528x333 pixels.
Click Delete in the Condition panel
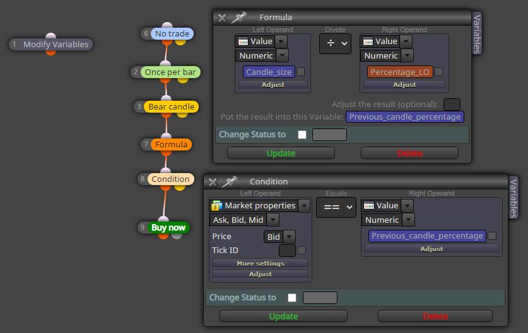point(435,316)
